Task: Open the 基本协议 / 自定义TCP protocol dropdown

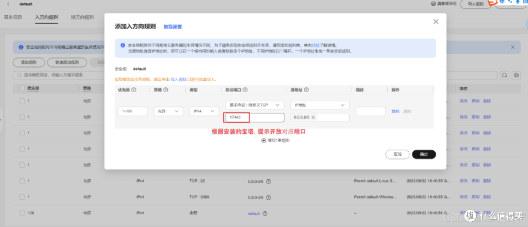Action: pyautogui.click(x=255, y=105)
